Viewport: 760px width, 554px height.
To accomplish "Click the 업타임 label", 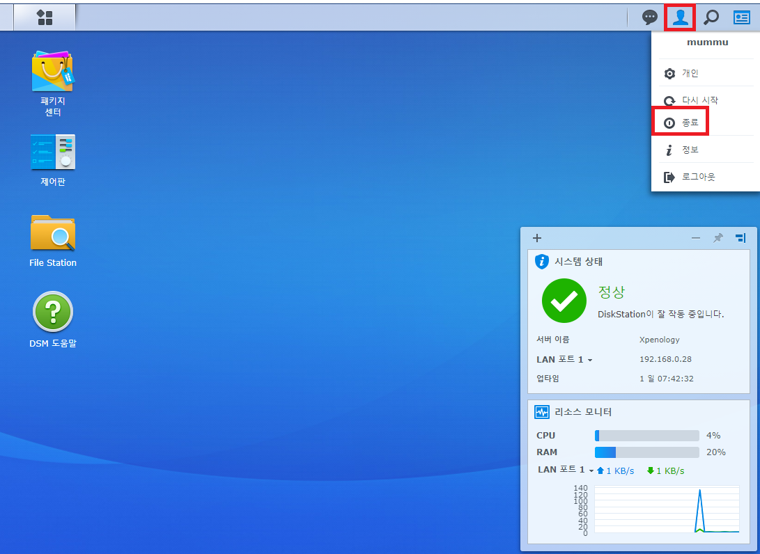I will click(x=548, y=379).
